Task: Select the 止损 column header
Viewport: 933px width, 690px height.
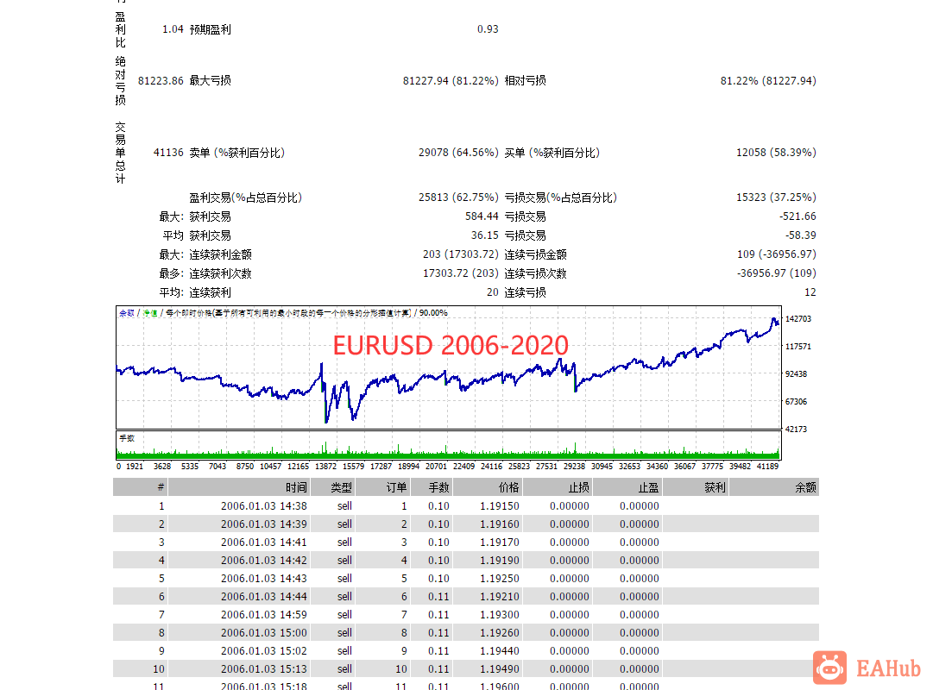Action: tap(557, 488)
